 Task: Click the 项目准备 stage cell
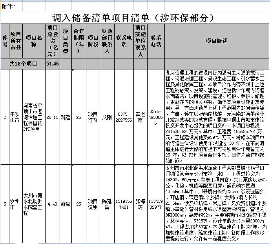[93, 117]
